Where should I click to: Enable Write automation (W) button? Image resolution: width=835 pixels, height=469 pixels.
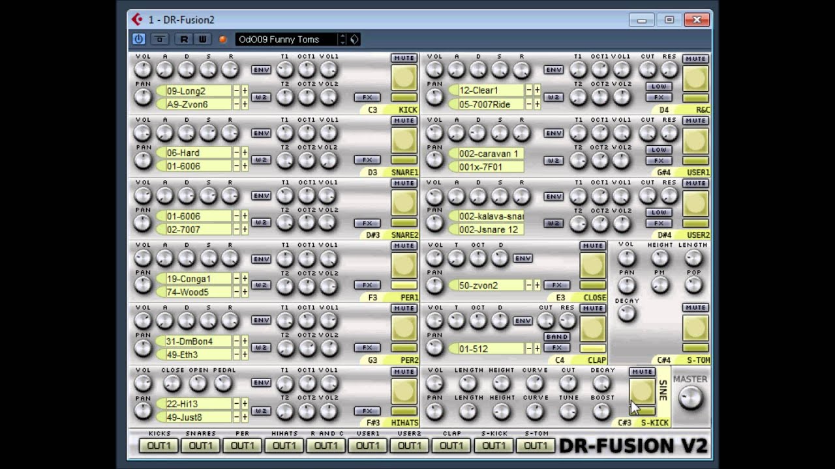click(202, 39)
